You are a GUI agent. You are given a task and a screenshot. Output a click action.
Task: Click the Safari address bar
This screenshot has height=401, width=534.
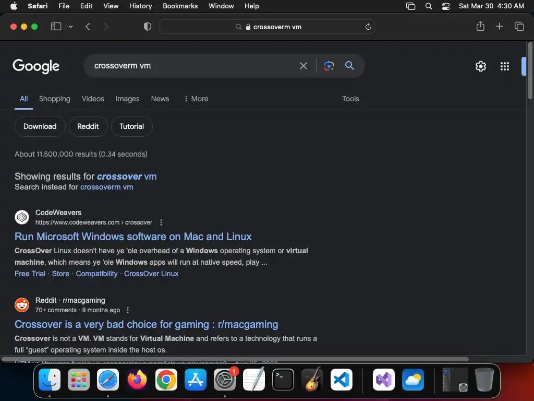point(267,27)
